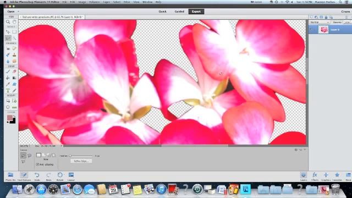
Task: Open the Rotate options
Action: tap(60, 177)
